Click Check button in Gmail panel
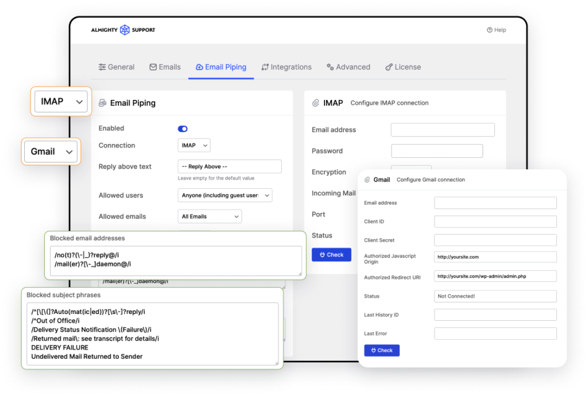 (382, 350)
